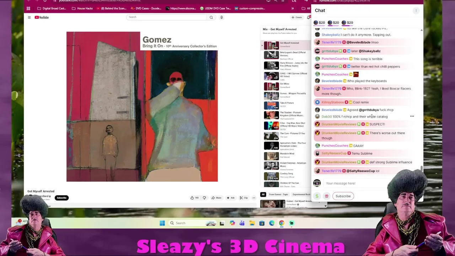The height and width of the screenshot is (256, 455).
Task: Open YouTube notifications bell
Action: pyautogui.click(x=309, y=17)
